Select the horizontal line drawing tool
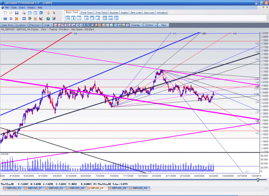 tap(68, 18)
